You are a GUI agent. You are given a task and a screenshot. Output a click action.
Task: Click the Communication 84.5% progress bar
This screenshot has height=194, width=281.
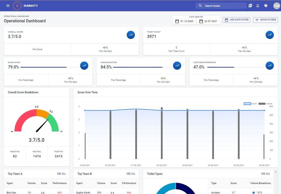142,67
